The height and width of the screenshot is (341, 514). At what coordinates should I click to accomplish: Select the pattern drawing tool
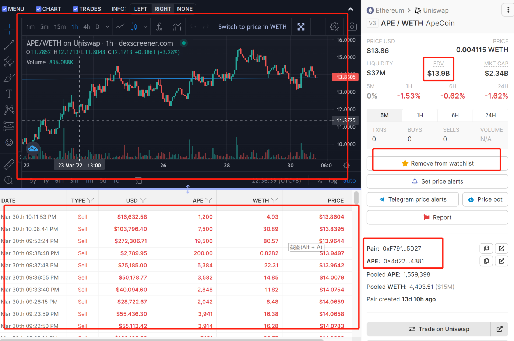click(x=9, y=110)
